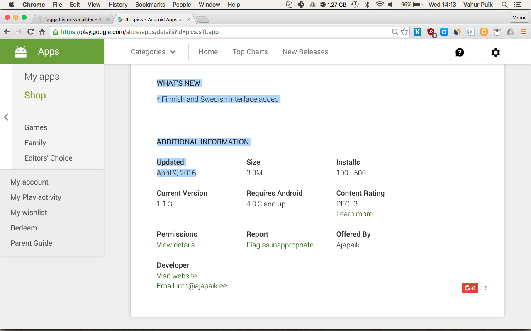This screenshot has height=331, width=531.
Task: Open My Play activity
Action: coord(36,197)
